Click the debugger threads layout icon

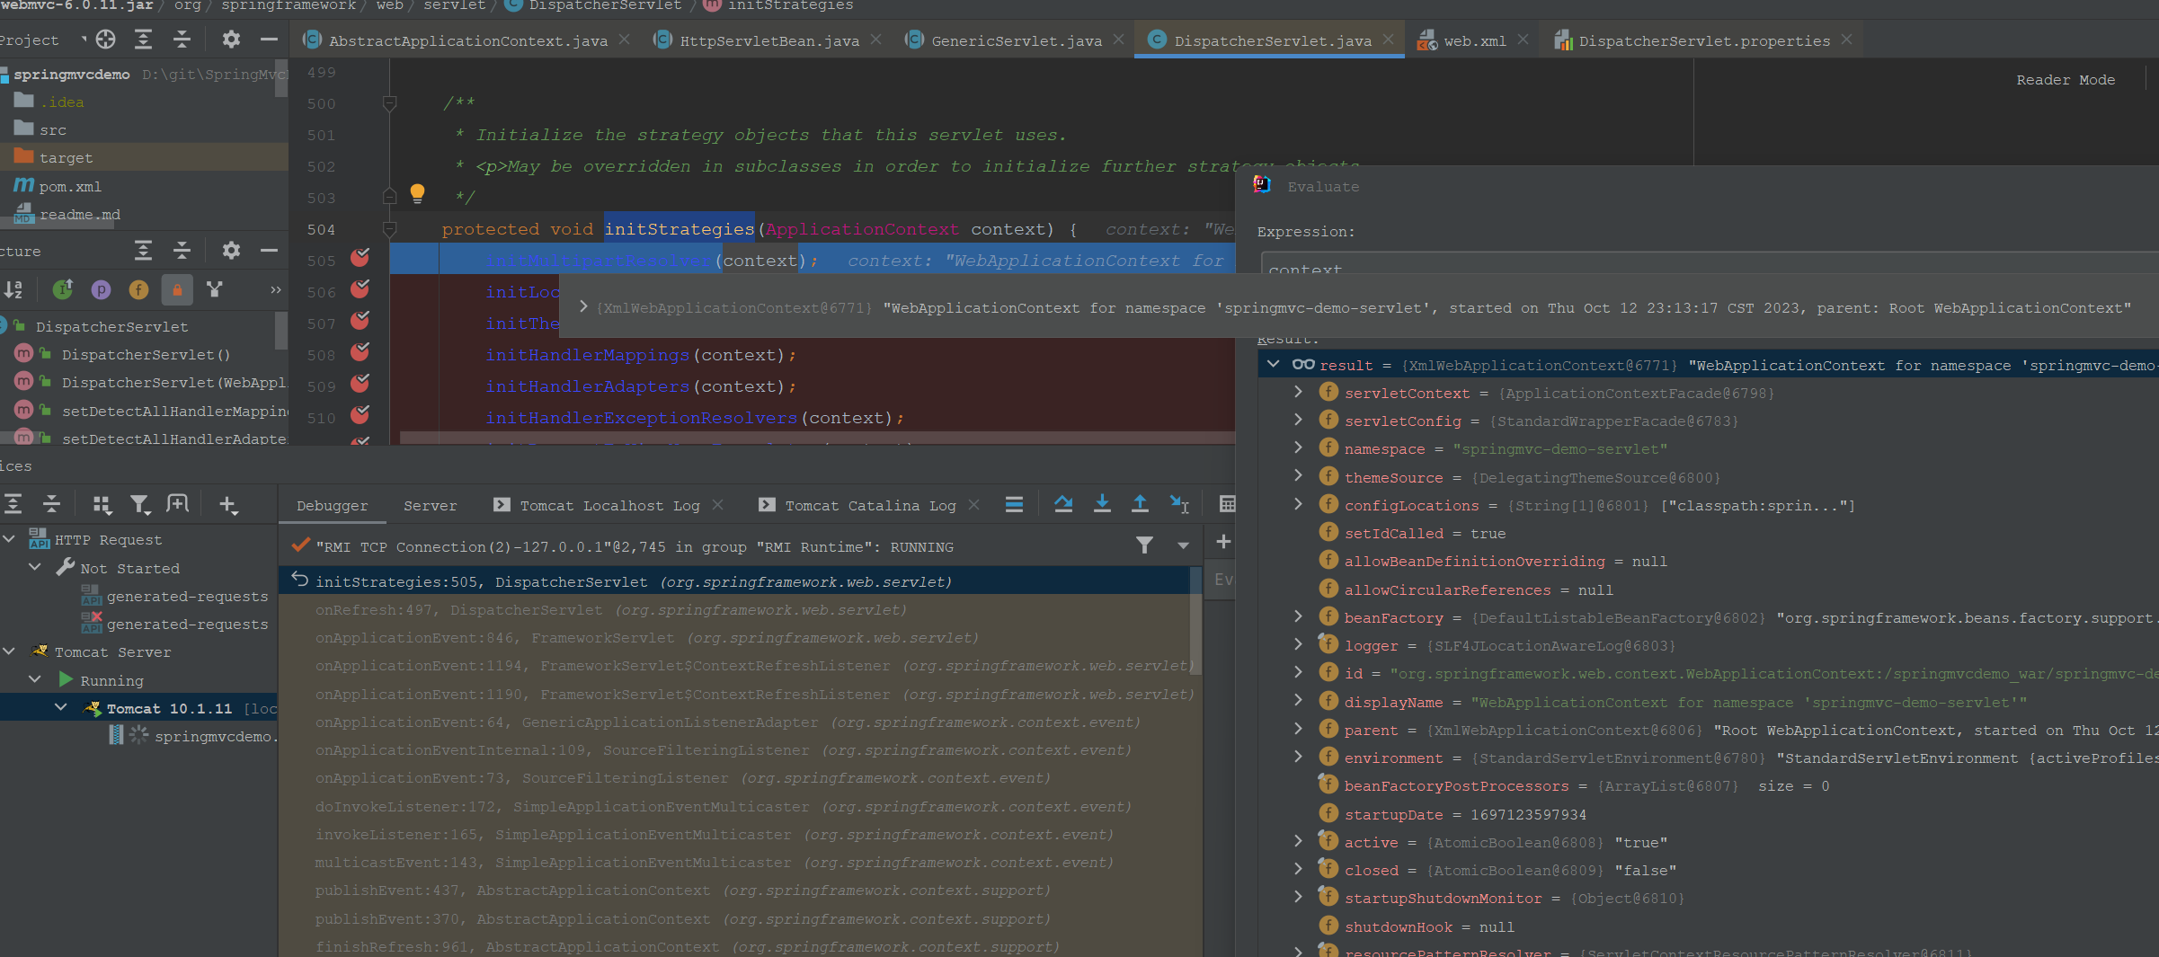(1014, 504)
